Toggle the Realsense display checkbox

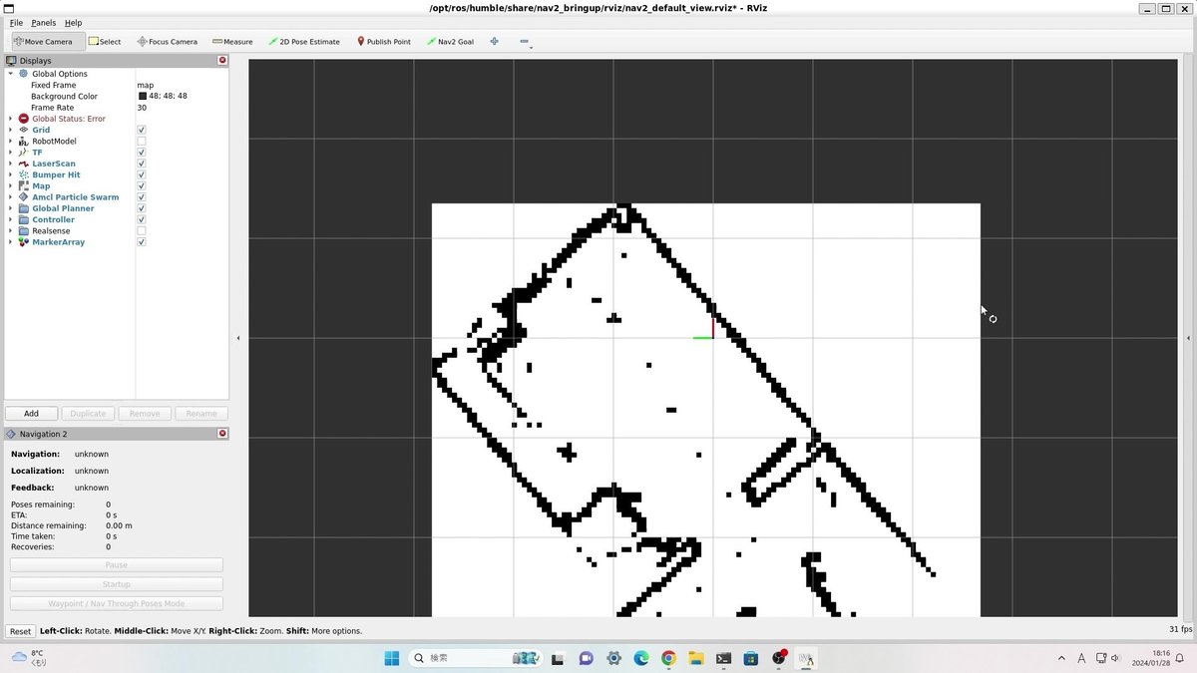[x=142, y=231]
